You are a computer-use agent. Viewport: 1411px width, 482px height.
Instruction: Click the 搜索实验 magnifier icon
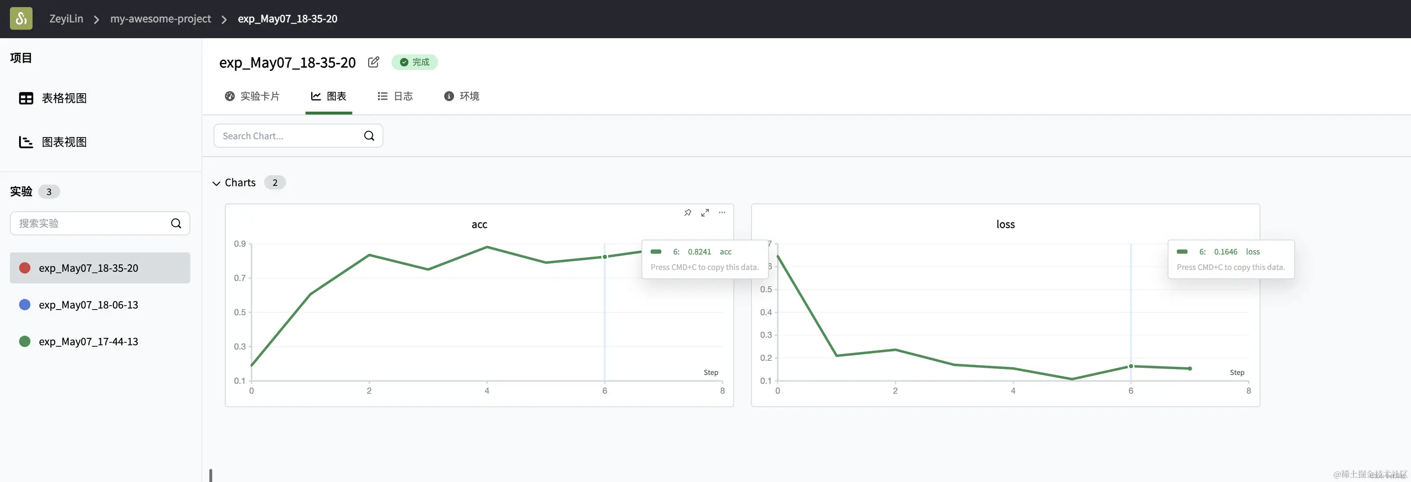pyautogui.click(x=176, y=223)
